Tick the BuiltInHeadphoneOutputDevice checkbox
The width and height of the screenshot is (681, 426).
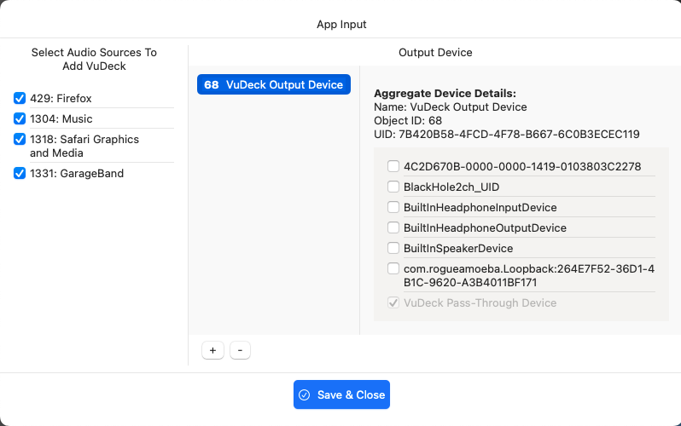tap(393, 227)
